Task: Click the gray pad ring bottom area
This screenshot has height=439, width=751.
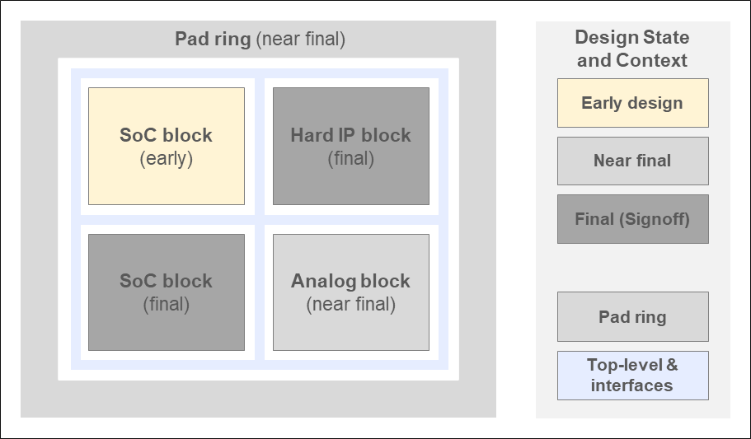Action: coord(259,399)
